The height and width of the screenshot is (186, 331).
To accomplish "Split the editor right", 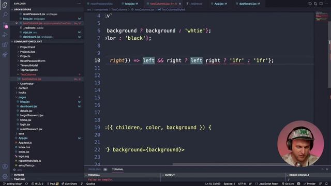I will point(321,4).
